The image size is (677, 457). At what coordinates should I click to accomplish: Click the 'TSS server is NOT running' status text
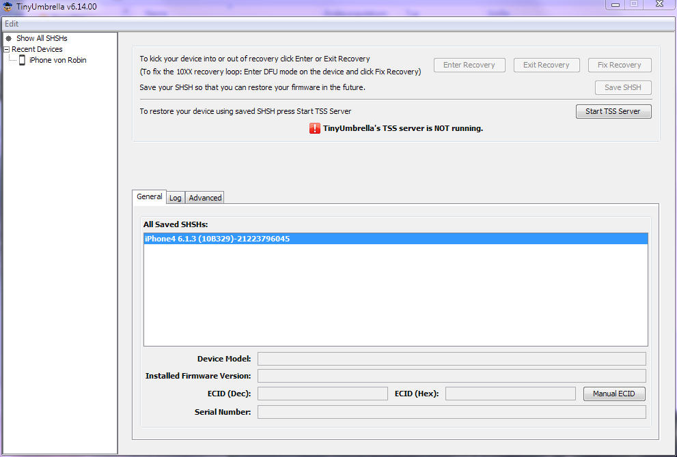[x=403, y=128]
